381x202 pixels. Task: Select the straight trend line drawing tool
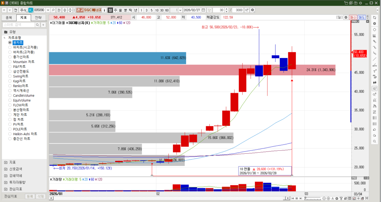(375, 59)
